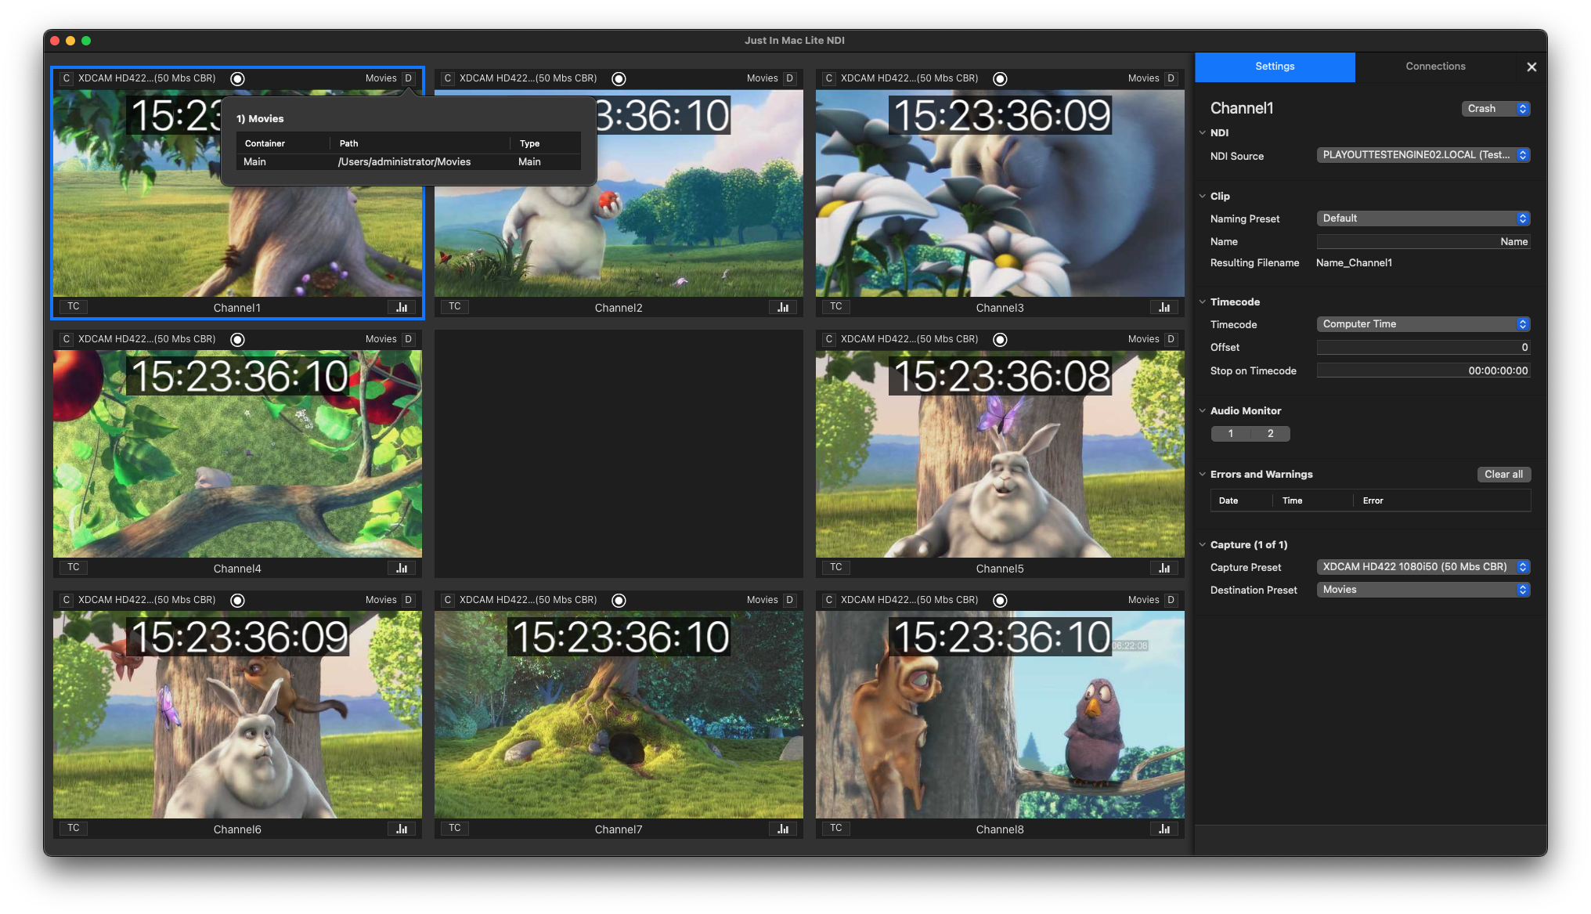Click the D destination icon on Channel6
1591x914 pixels.
pyautogui.click(x=408, y=600)
